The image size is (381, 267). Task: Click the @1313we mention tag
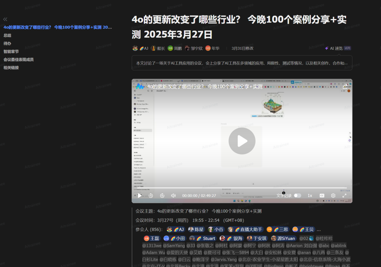[x=152, y=246]
